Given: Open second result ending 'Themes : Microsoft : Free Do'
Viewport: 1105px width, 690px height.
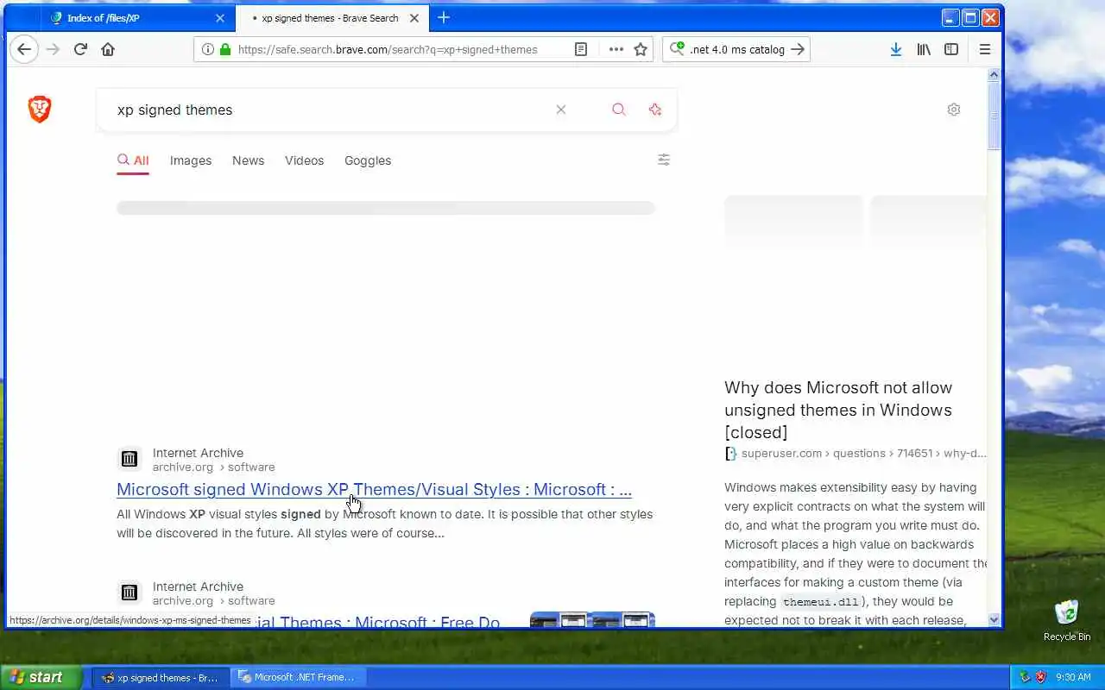Looking at the screenshot, I should point(376,621).
